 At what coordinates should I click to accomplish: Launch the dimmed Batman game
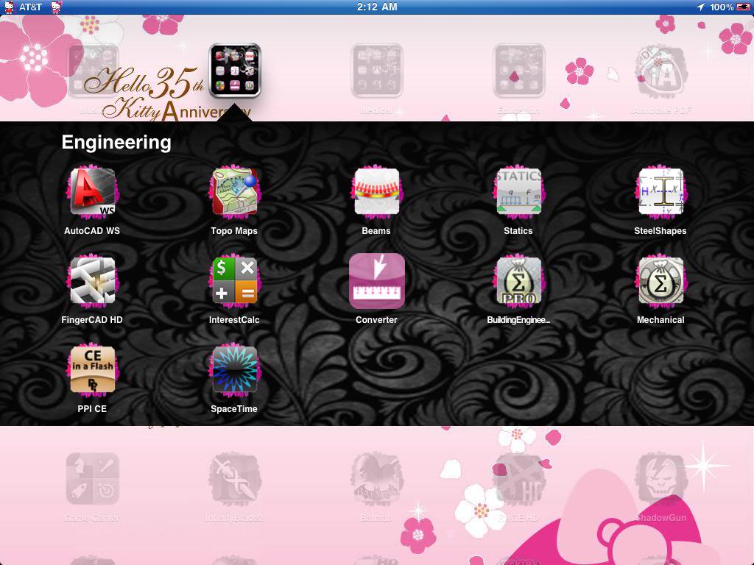tap(376, 478)
